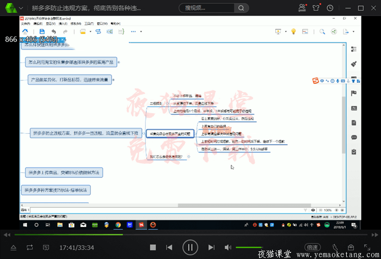
Task: Open the task clipboard icon in right sidebar
Action: (354, 152)
